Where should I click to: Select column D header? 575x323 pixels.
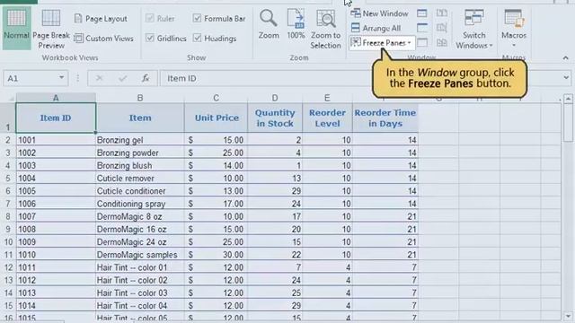pos(275,98)
